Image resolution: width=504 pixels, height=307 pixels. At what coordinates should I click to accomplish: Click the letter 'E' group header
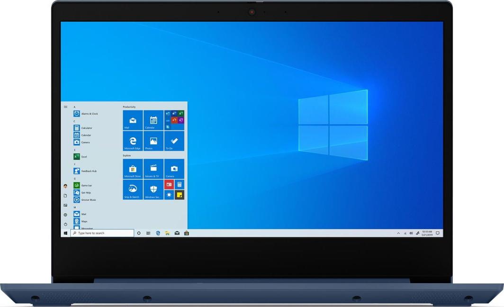[x=74, y=150]
